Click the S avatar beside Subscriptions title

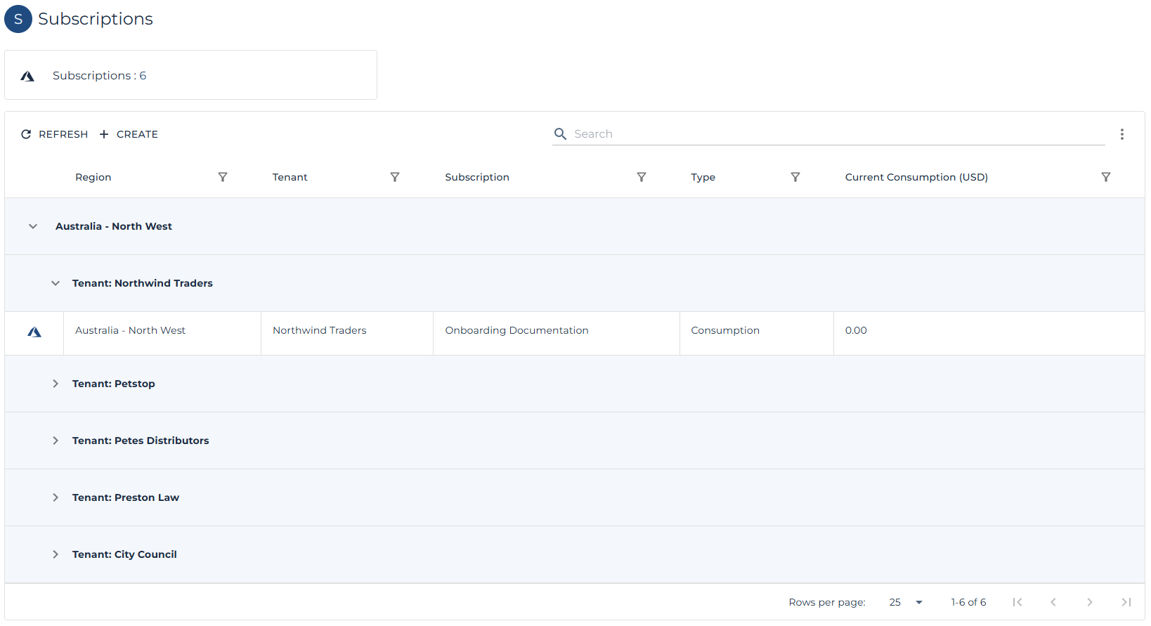click(x=18, y=19)
